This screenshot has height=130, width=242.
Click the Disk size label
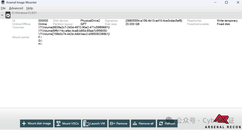tap(111, 24)
